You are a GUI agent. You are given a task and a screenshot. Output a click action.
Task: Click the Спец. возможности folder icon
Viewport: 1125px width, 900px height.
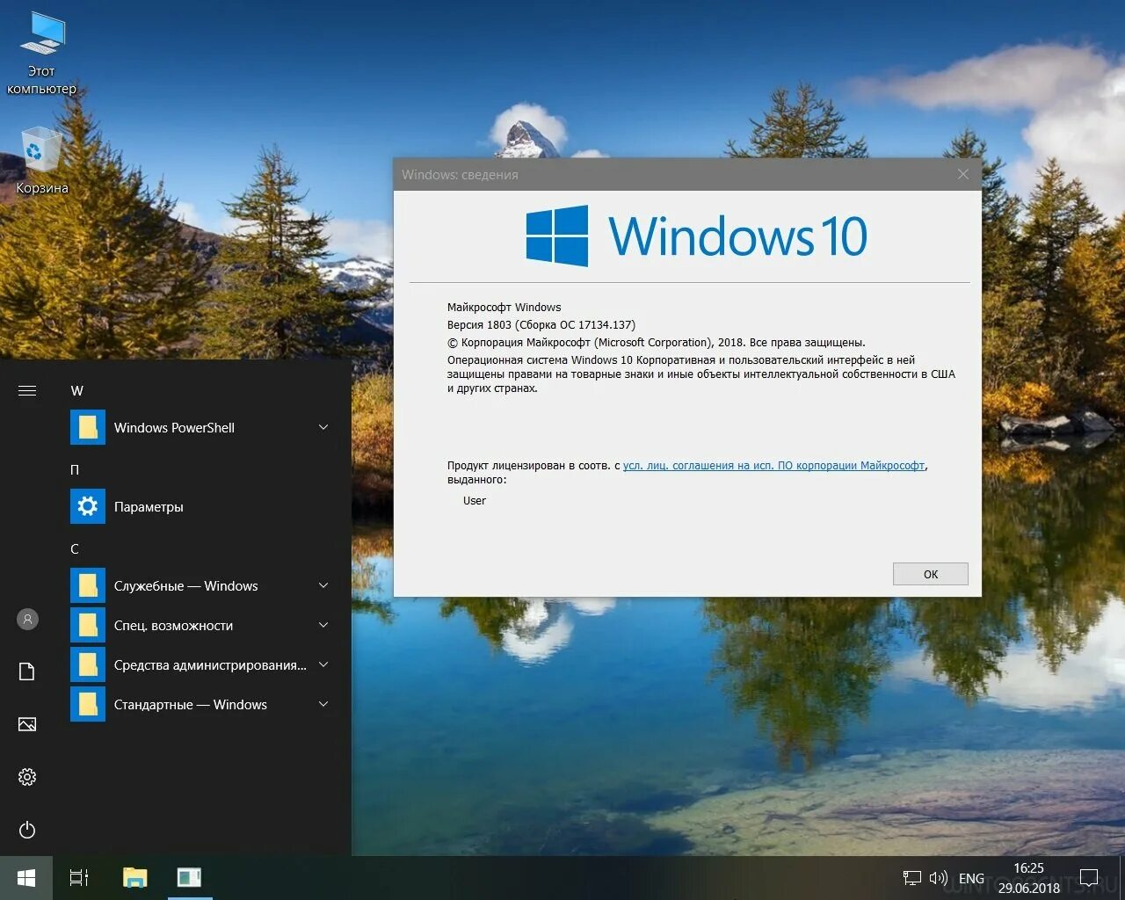88,626
